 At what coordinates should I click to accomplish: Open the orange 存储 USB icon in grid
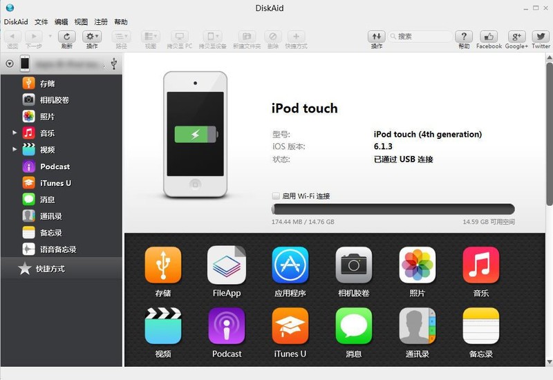click(163, 265)
